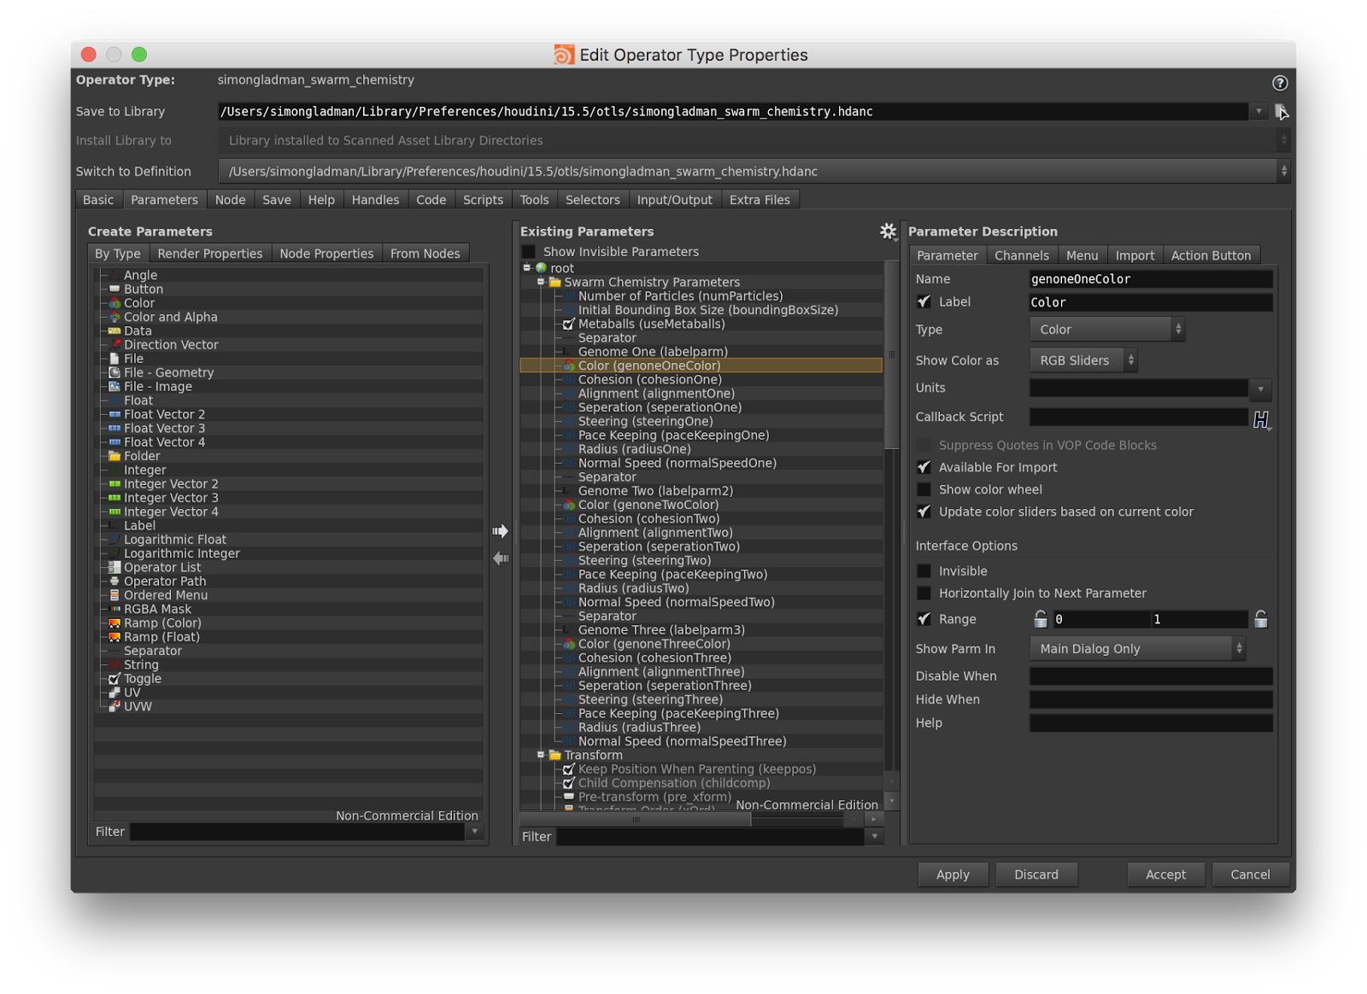Open the Extra Files tab

coord(760,200)
